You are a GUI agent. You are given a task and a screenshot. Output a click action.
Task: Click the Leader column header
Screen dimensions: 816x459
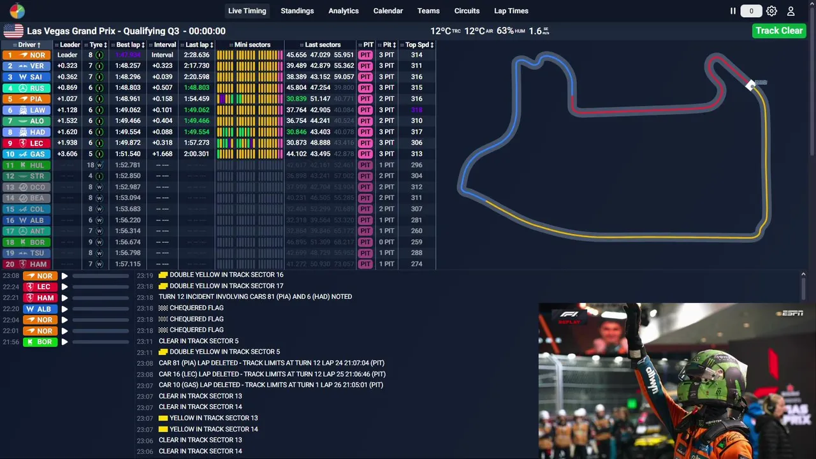(x=68, y=45)
